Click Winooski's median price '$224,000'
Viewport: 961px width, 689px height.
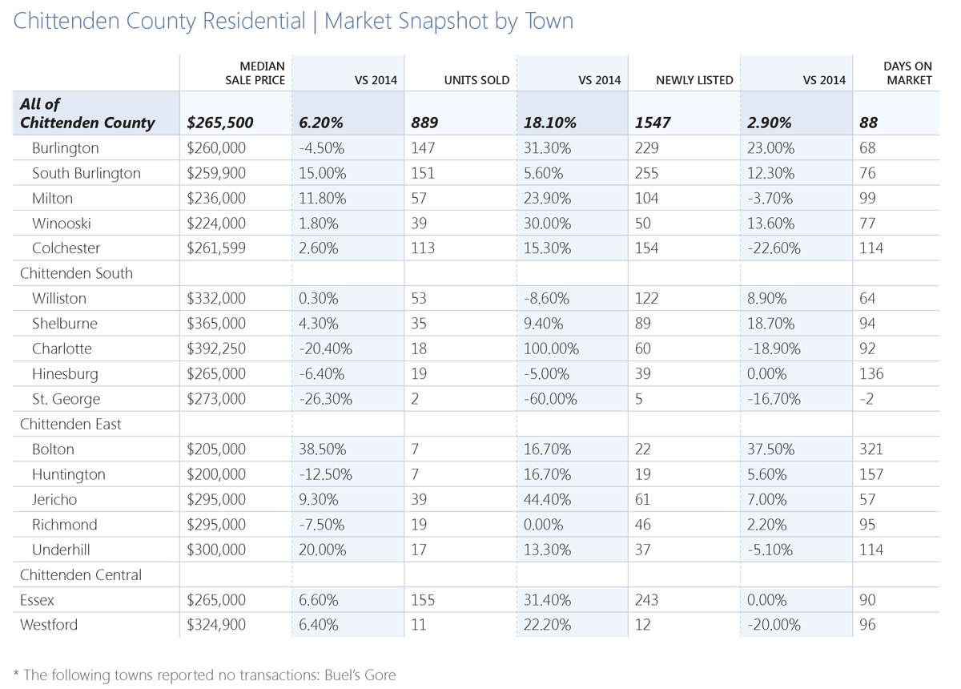[216, 223]
